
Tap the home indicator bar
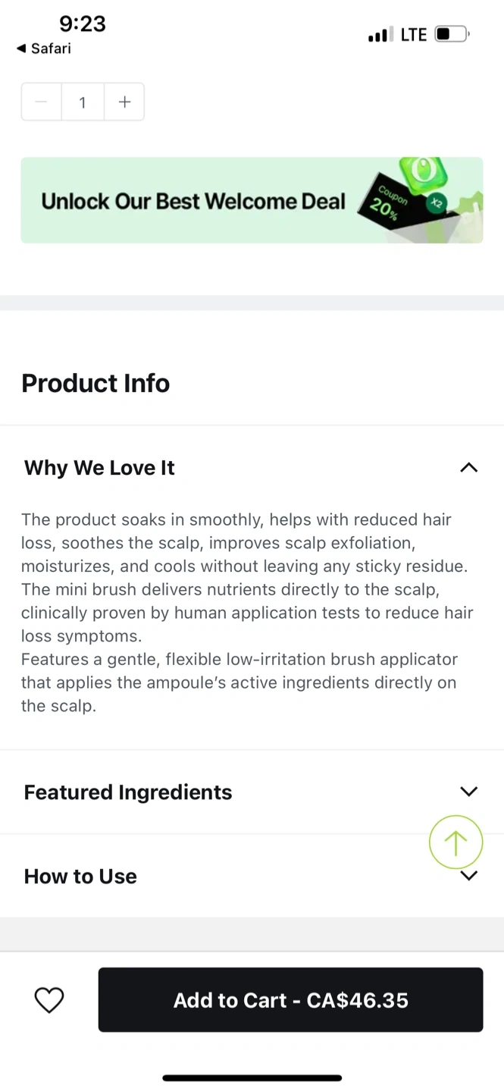252,1077
